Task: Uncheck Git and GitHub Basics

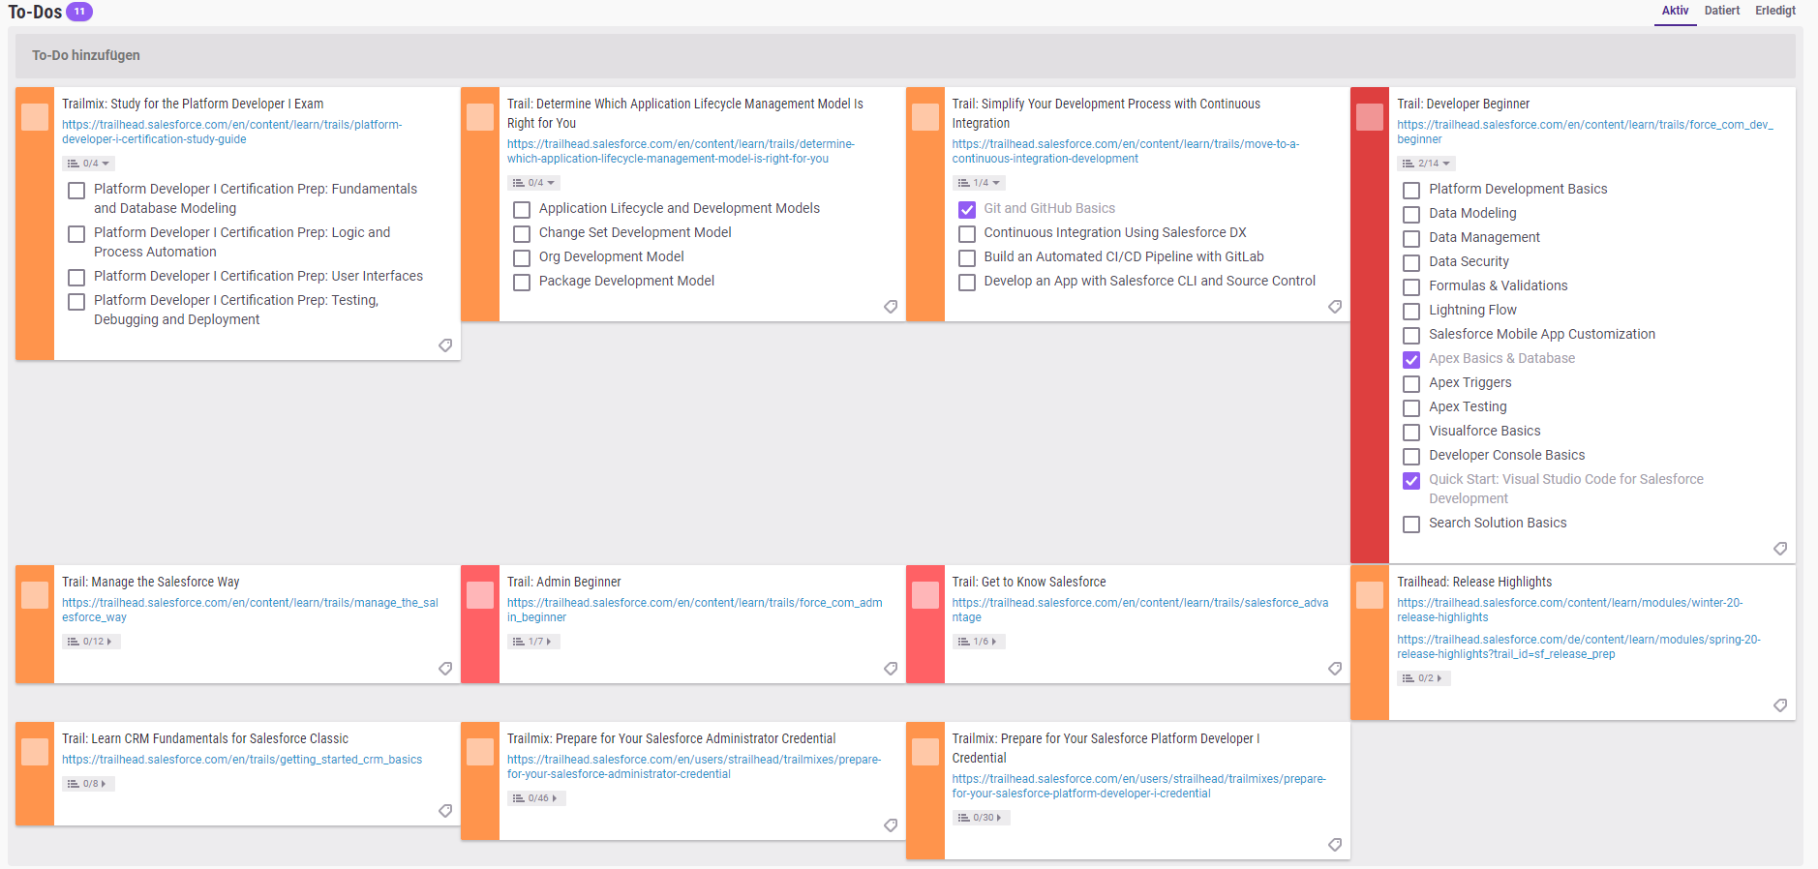Action: pyautogui.click(x=967, y=210)
